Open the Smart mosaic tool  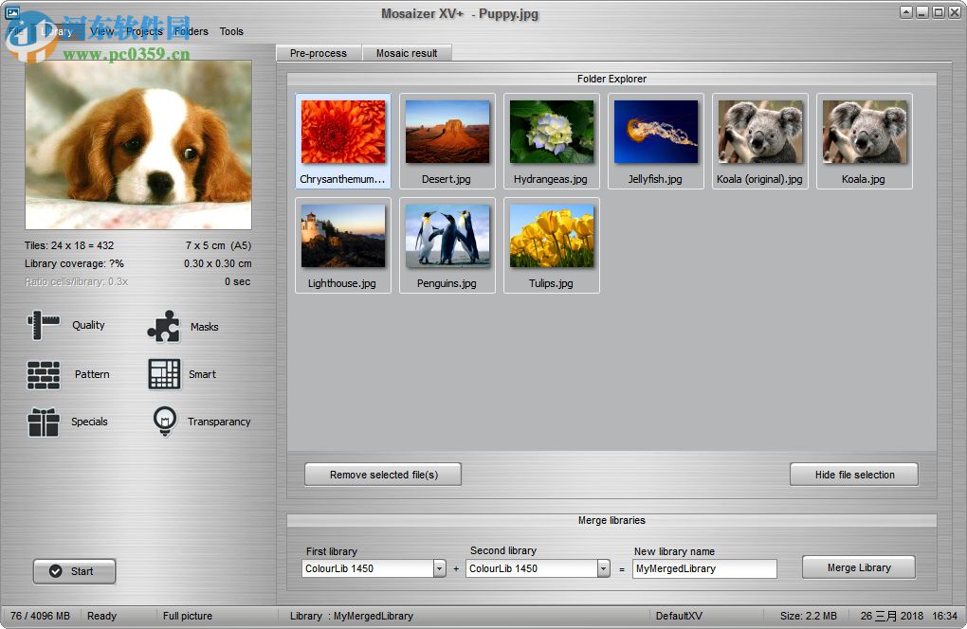tap(202, 374)
